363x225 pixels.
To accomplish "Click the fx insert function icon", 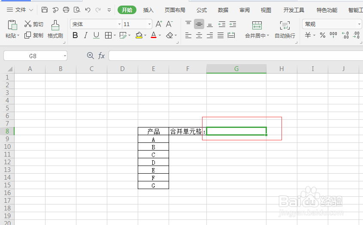I will [101, 56].
